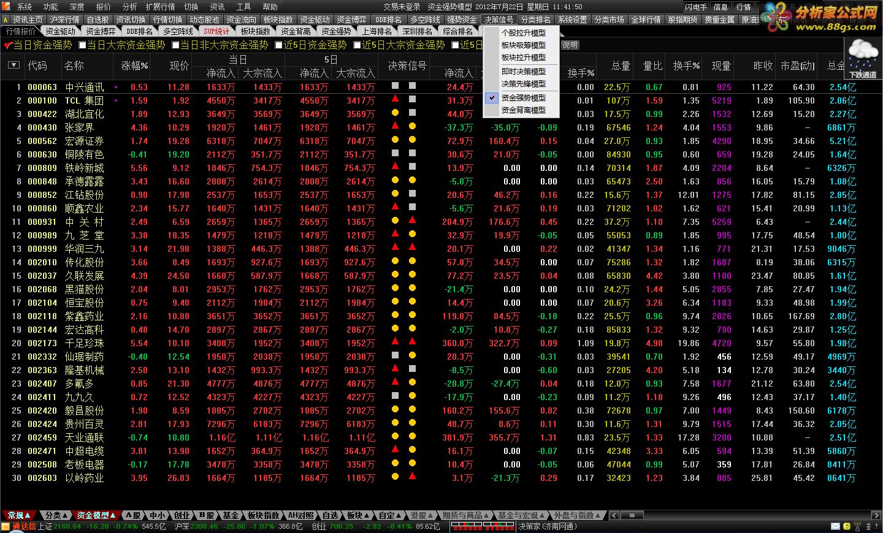Select 个股拉升模型 from the dropdown
The height and width of the screenshot is (533, 883).
(x=522, y=32)
